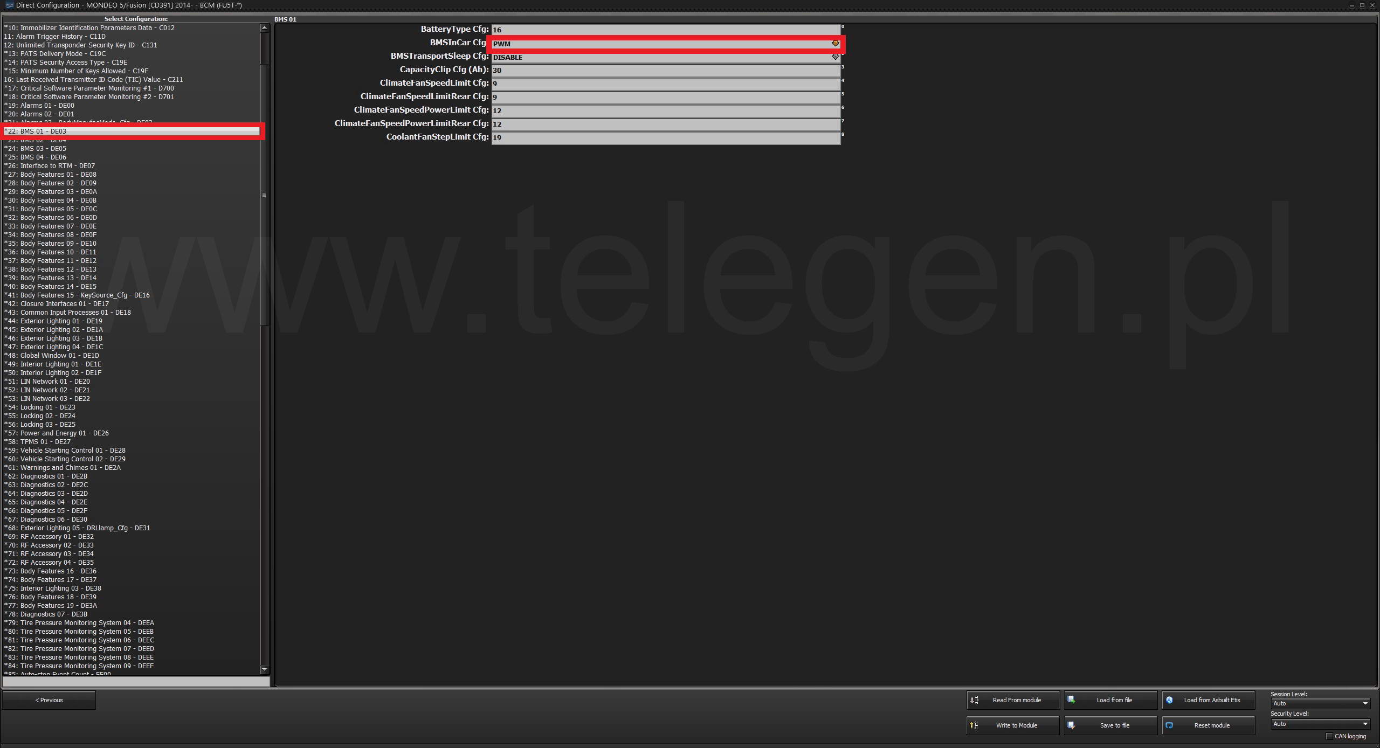1380x748 pixels.
Task: Click the Write to Module icon
Action: click(975, 724)
